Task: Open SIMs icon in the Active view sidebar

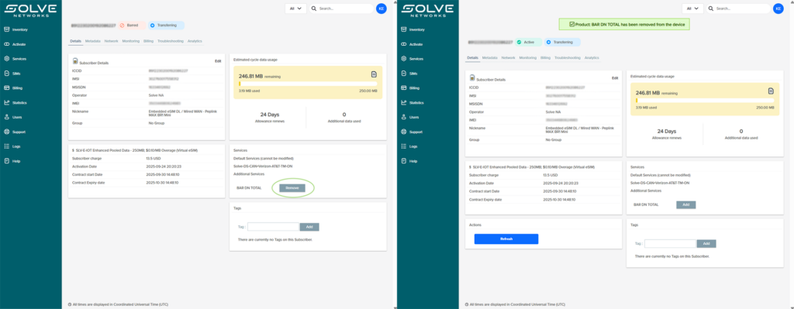Action: tap(403, 74)
